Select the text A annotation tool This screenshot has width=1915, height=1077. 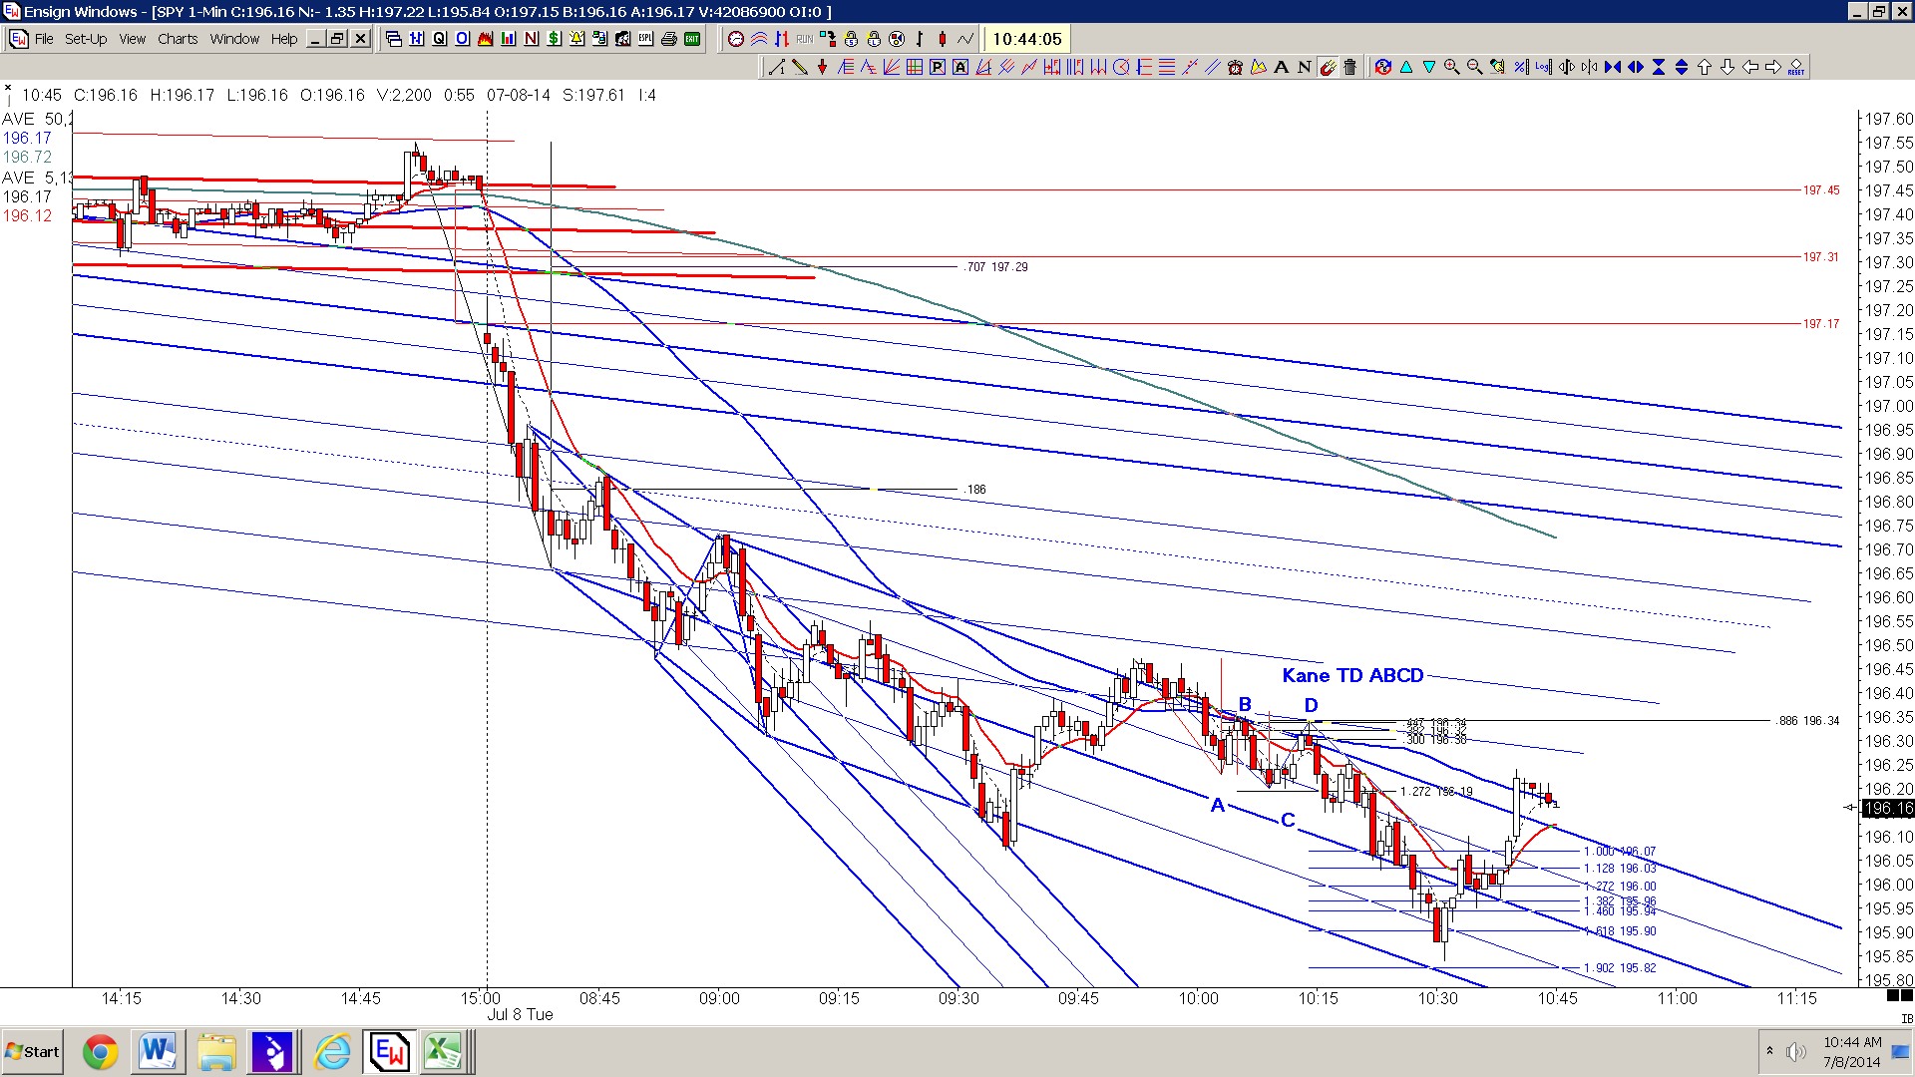(1282, 67)
